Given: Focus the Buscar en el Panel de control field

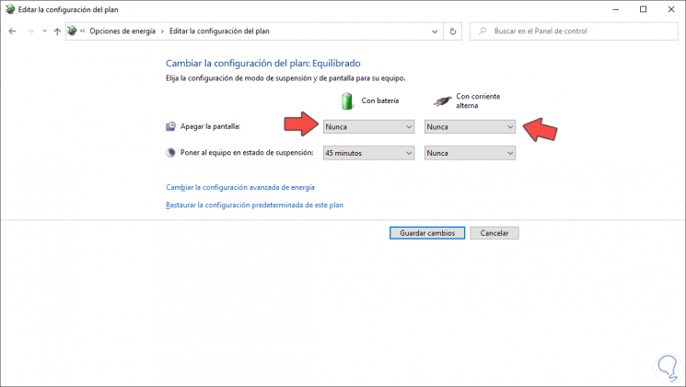Looking at the screenshot, I should point(574,31).
